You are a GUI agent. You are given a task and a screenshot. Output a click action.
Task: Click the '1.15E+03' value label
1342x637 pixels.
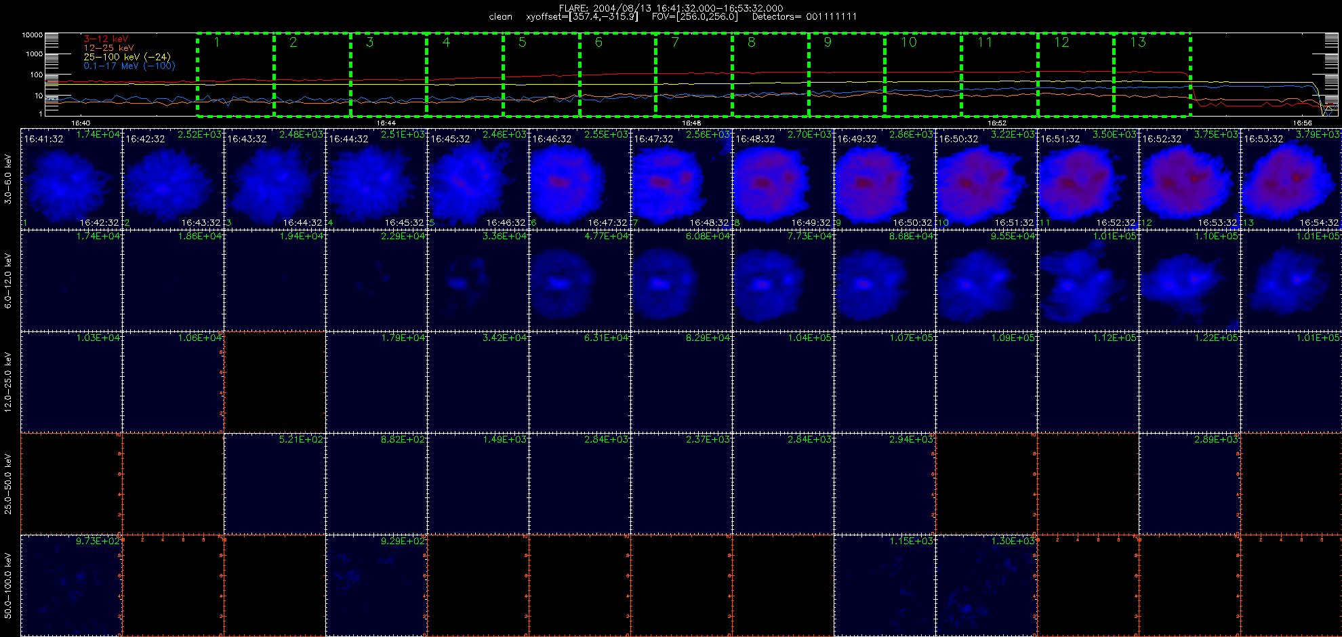[x=912, y=541]
